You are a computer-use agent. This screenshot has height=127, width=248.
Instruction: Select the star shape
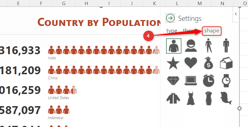pos(173,63)
